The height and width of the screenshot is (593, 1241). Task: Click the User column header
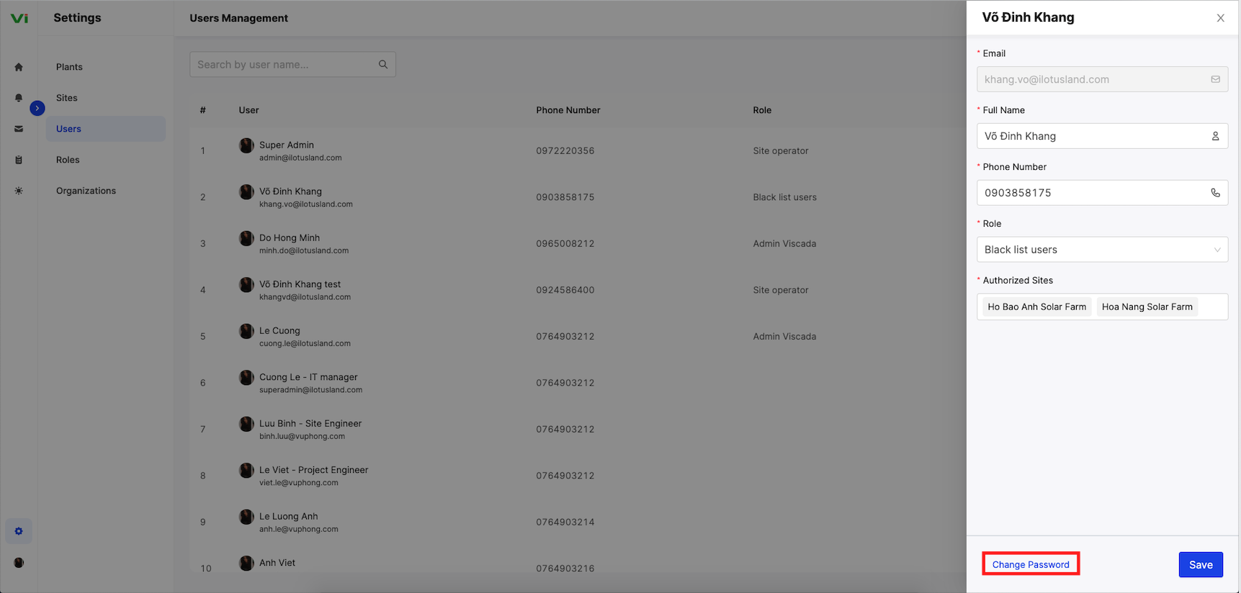coord(248,110)
